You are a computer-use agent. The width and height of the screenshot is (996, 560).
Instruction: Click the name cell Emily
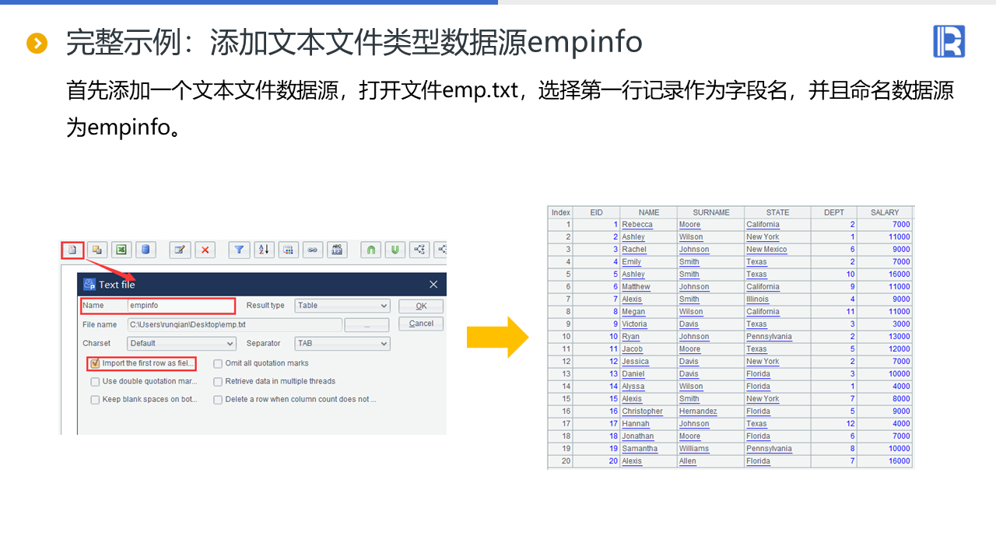tap(649, 262)
